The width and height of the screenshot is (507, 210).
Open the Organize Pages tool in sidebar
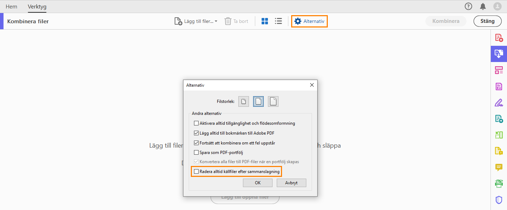pos(499,70)
